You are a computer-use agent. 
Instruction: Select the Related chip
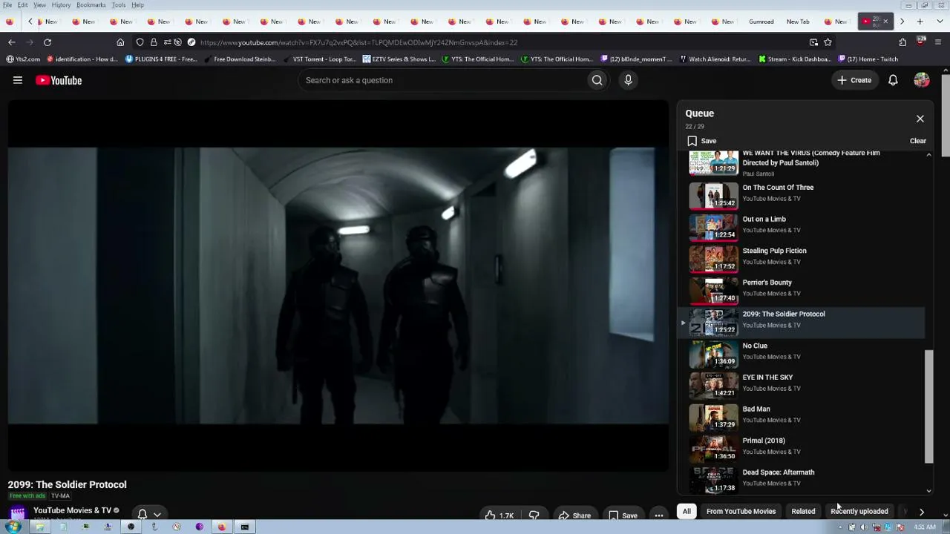tap(803, 511)
